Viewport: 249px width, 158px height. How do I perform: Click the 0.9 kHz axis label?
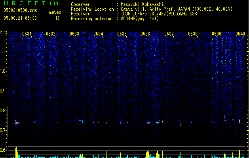click(4, 91)
